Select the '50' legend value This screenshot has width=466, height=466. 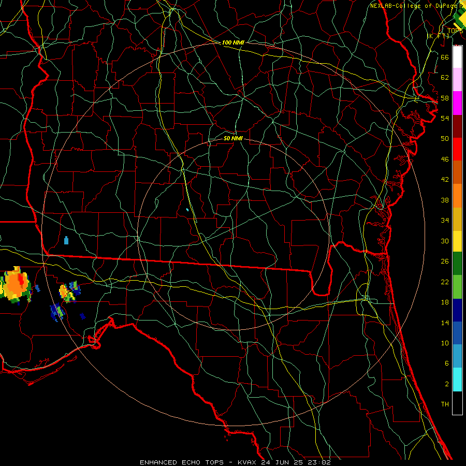tap(445, 138)
